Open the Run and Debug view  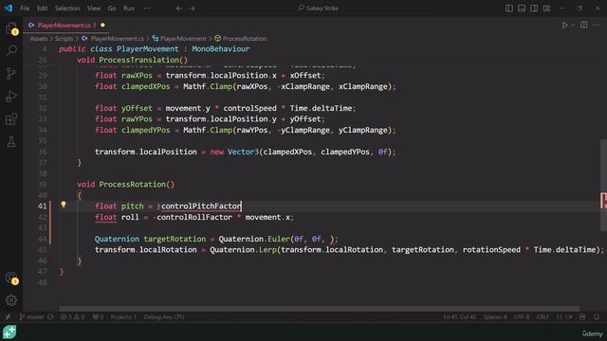(11, 97)
